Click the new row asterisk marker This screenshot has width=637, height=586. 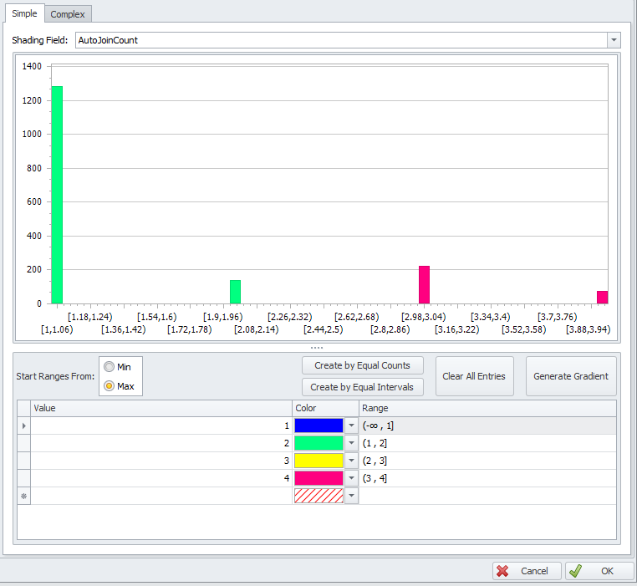tap(23, 496)
